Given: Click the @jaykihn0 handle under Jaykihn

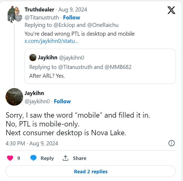Looking at the screenshot, I should [37, 101].
